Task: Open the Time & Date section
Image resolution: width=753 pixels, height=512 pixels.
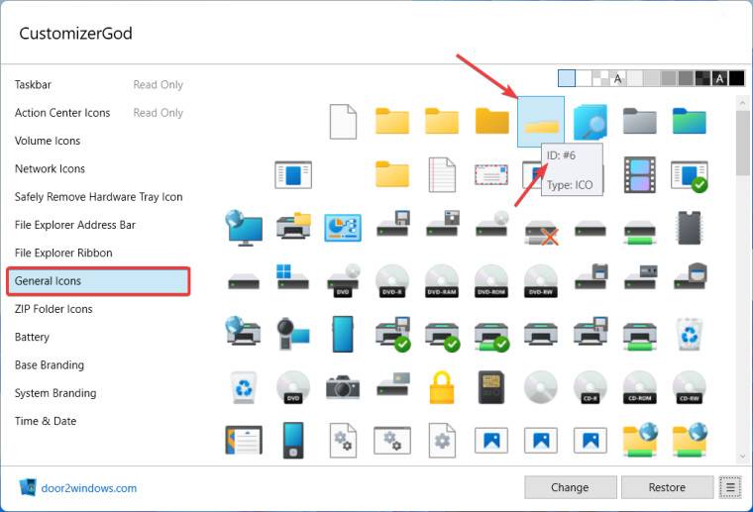Action: click(46, 421)
